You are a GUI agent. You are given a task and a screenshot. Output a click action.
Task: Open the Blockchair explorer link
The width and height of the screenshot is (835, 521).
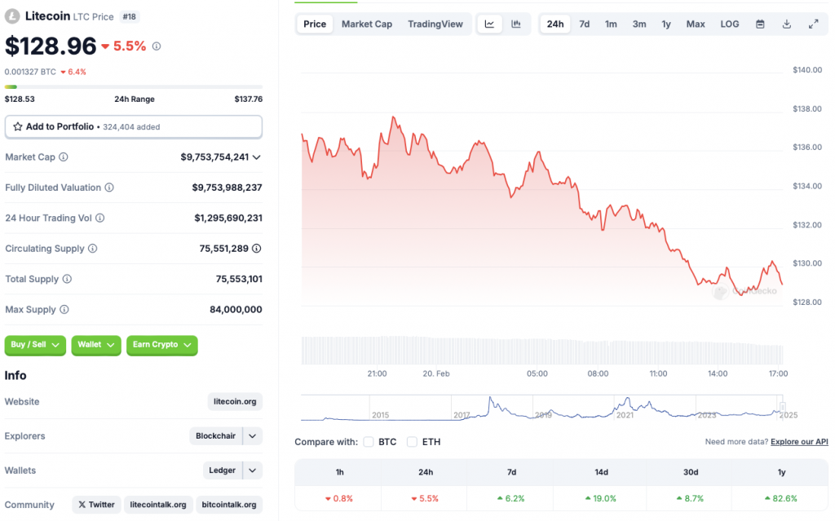click(215, 435)
